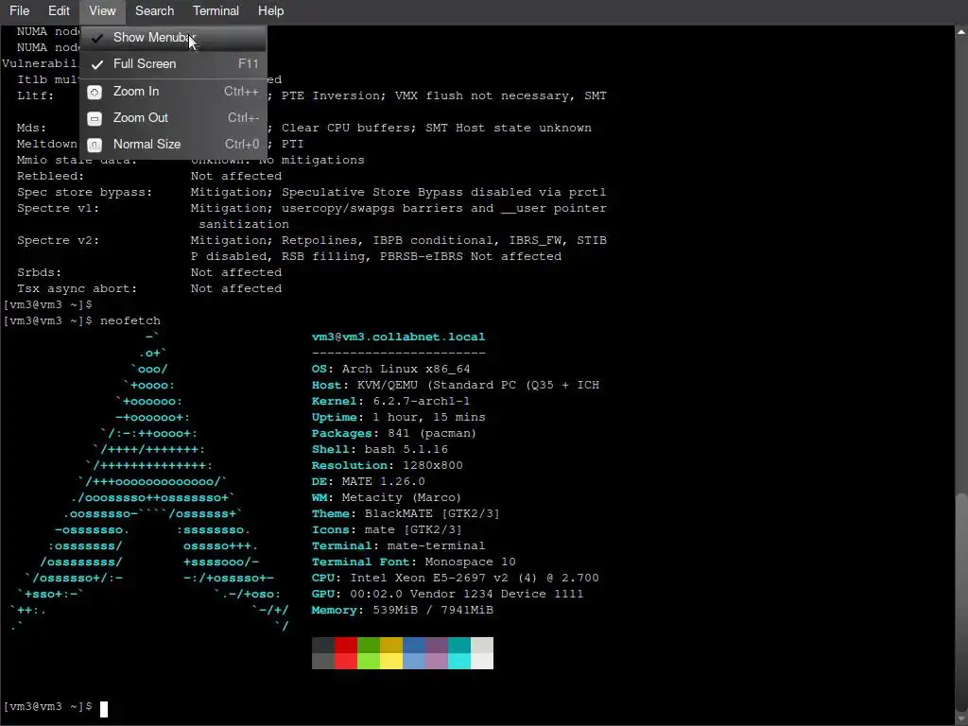Toggle the Show Menubar checkmark

tap(97, 38)
